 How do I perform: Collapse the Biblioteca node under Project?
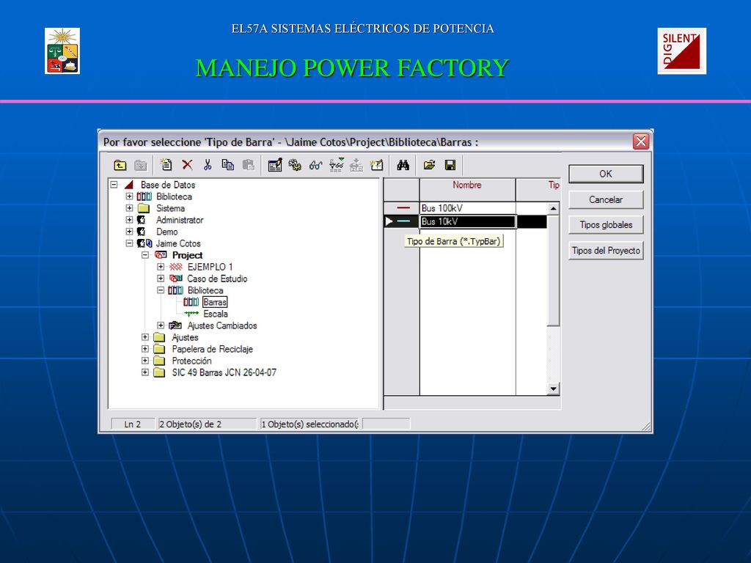click(x=161, y=290)
